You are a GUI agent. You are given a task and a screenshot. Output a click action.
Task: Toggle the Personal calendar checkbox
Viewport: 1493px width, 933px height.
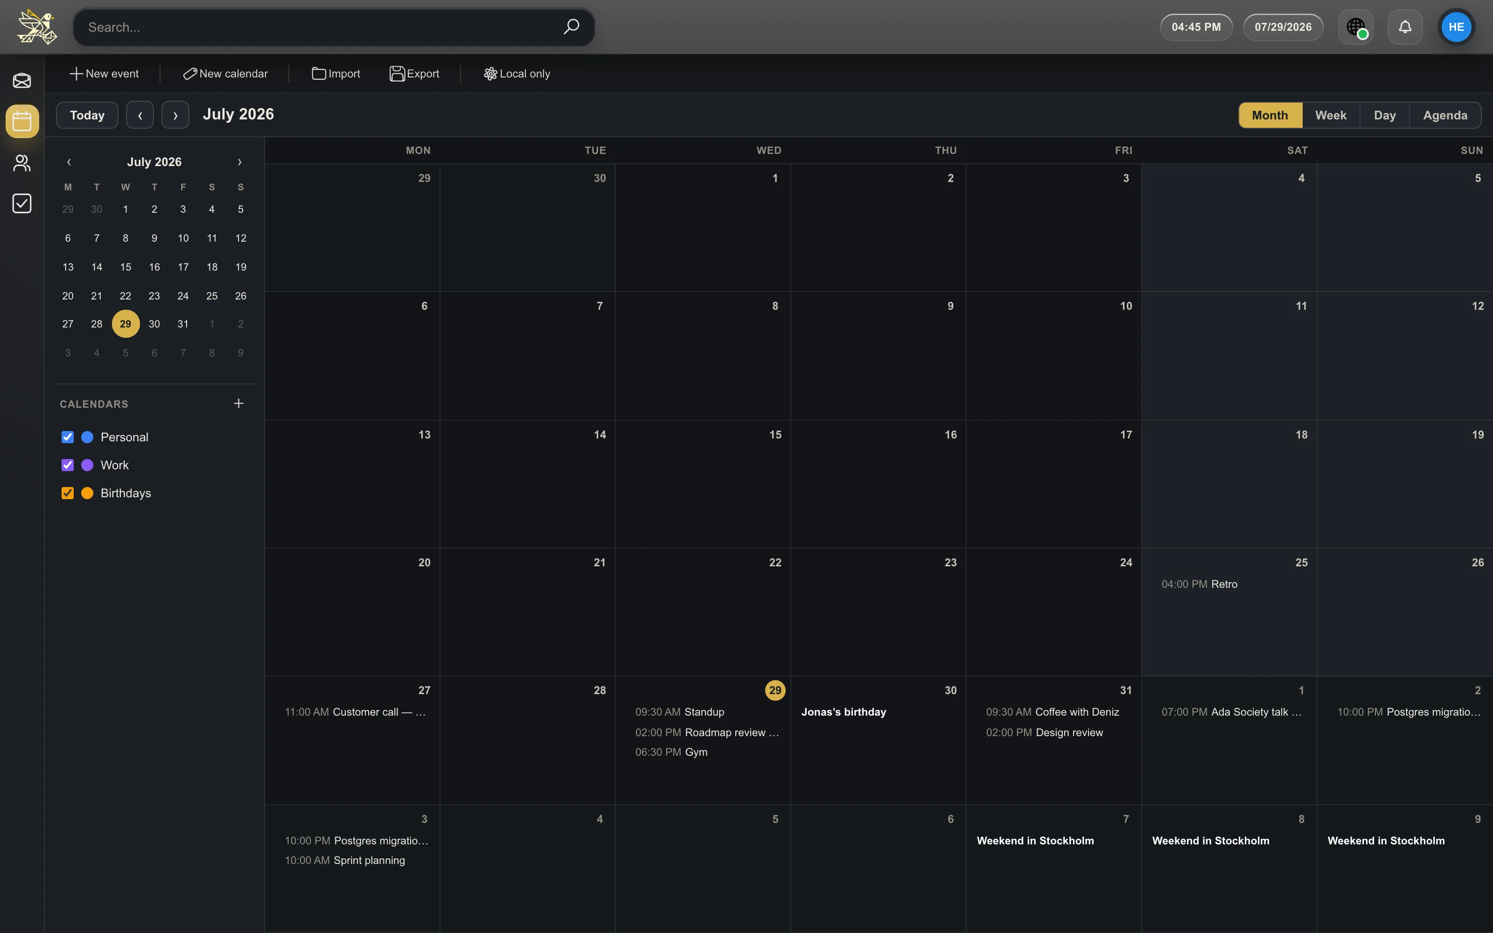68,437
